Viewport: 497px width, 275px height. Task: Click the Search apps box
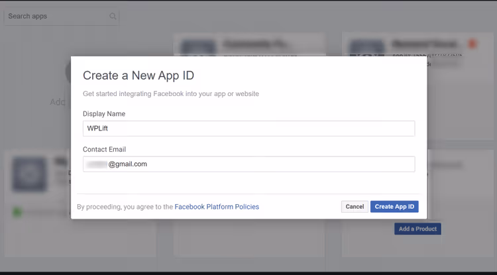coord(61,16)
